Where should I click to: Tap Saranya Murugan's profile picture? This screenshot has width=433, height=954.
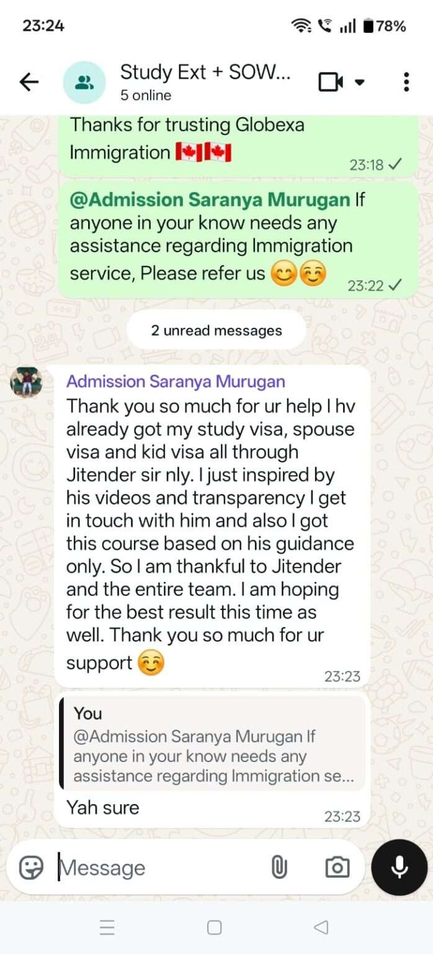pyautogui.click(x=26, y=382)
